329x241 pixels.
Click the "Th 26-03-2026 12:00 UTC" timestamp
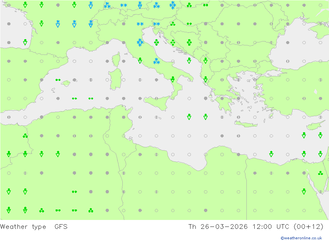tap(240, 227)
